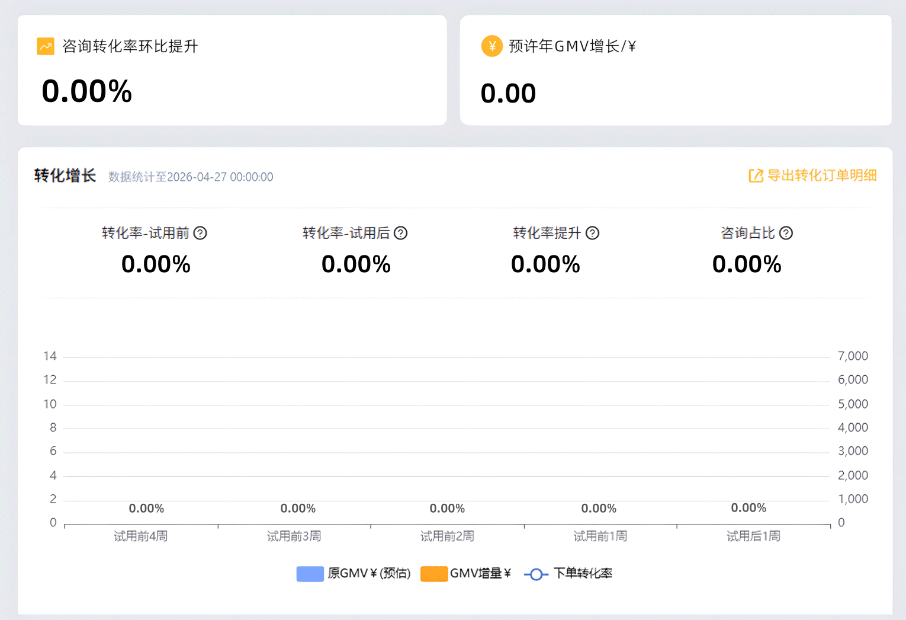Screen dimensions: 906x620
Task: Click the GMV增量¥ legend label
Action: click(480, 573)
